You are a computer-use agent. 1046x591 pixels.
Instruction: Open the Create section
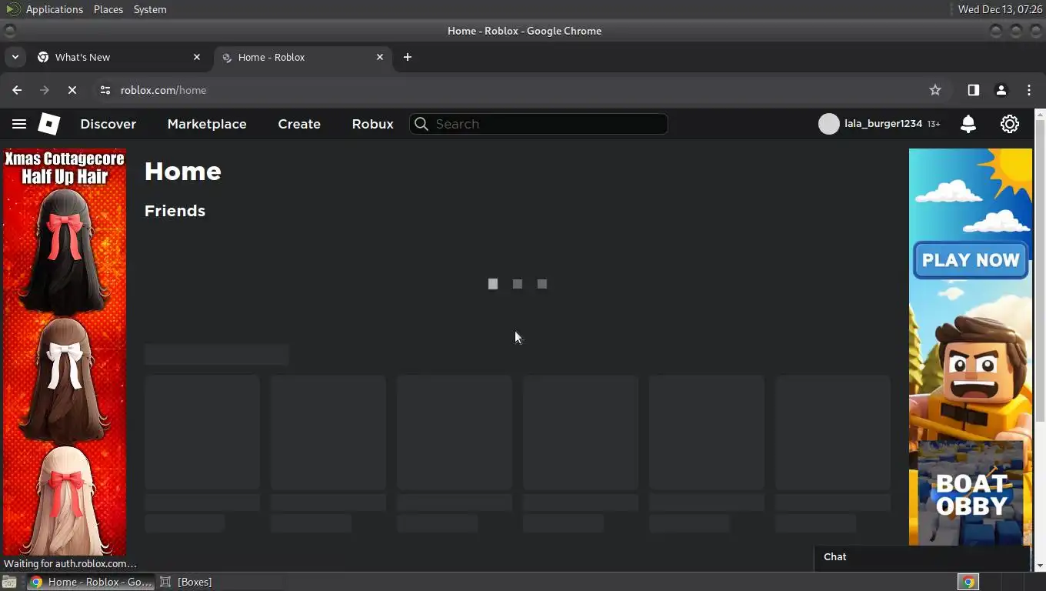[x=299, y=124]
